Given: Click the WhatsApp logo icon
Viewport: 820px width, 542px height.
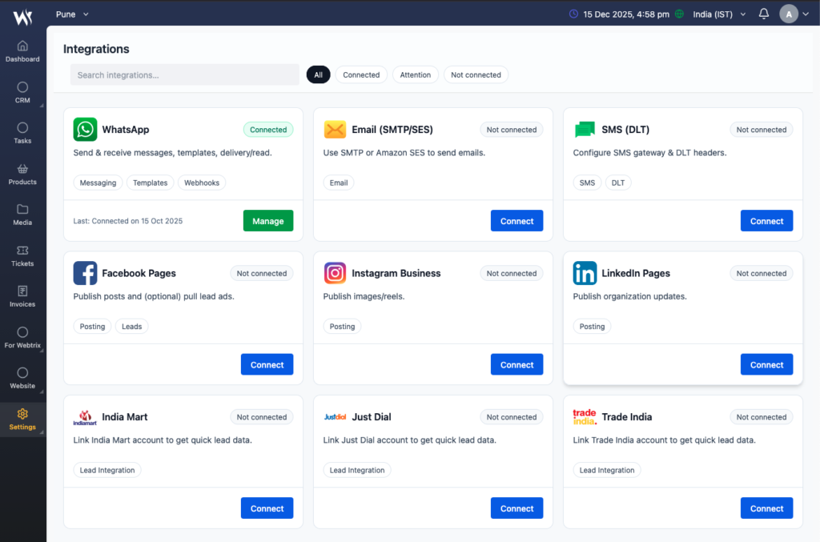Looking at the screenshot, I should pos(85,130).
